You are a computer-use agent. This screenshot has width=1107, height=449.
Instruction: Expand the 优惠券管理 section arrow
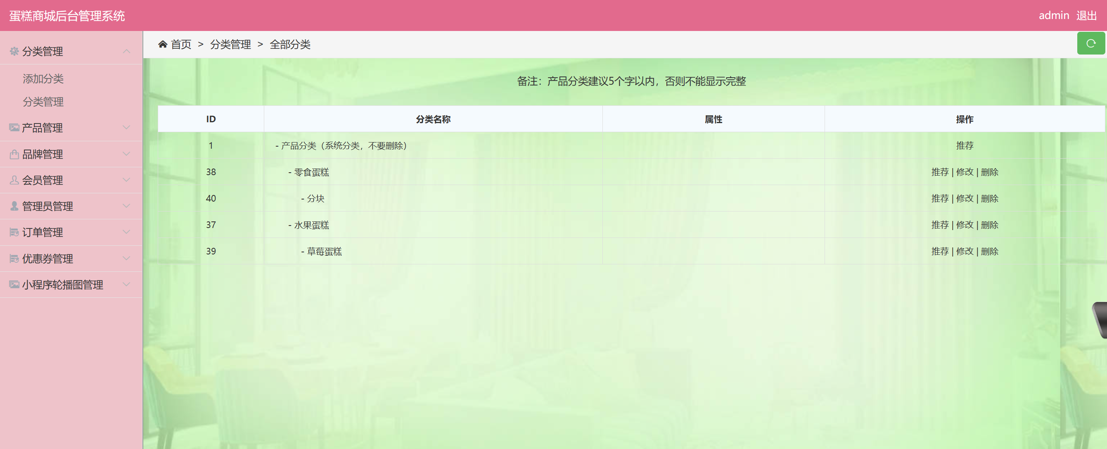tap(126, 259)
